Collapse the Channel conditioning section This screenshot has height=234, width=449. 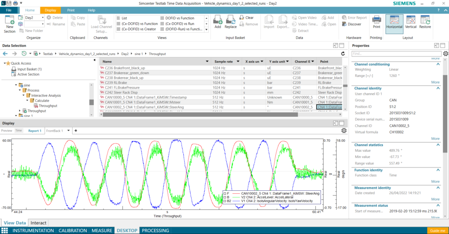tap(438, 64)
